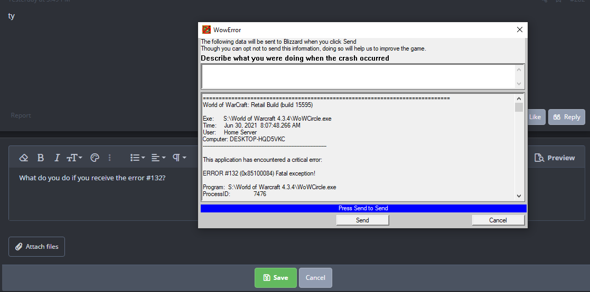The image size is (590, 292).
Task: Click description box scroll up arrow
Action: tap(519, 69)
